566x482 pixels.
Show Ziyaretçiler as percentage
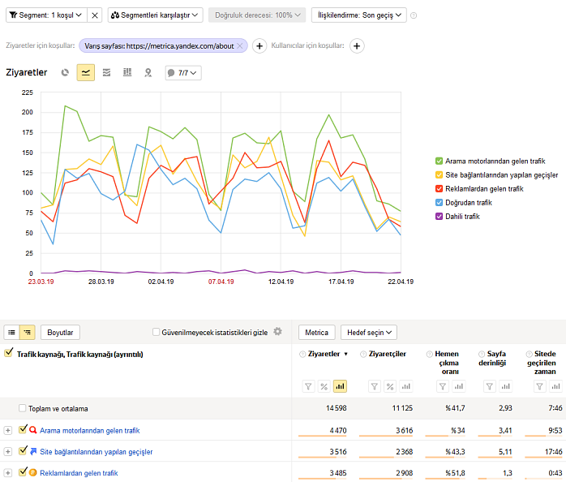pos(390,386)
